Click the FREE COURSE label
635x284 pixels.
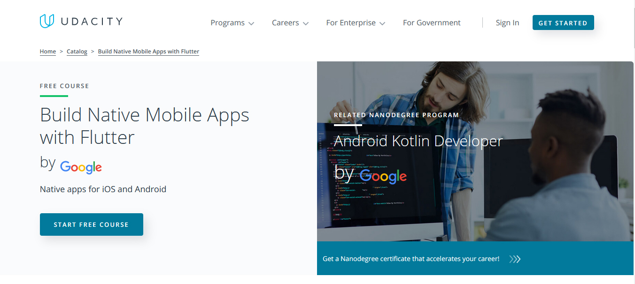(x=64, y=86)
